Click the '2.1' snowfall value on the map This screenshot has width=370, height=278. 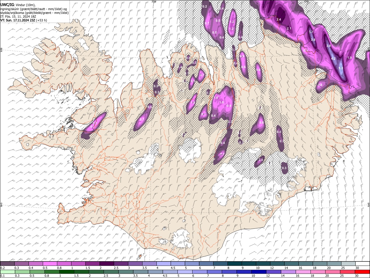click(x=289, y=28)
